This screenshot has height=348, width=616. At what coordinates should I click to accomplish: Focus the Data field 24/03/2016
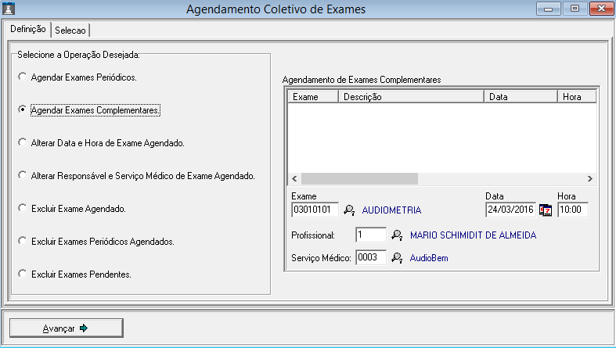tap(510, 210)
